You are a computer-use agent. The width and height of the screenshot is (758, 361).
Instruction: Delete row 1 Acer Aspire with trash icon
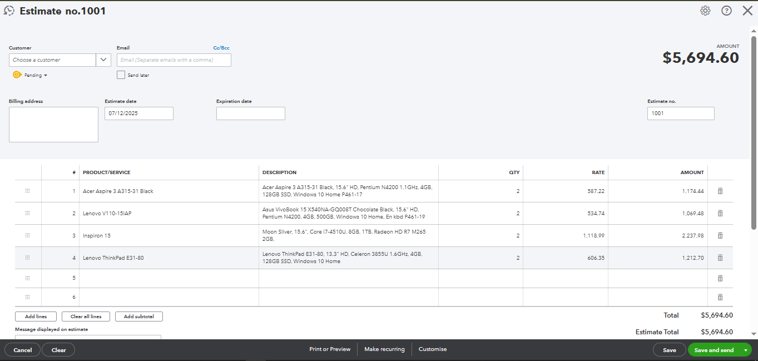coord(720,191)
